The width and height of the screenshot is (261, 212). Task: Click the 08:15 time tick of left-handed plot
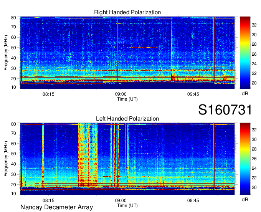click(48, 200)
